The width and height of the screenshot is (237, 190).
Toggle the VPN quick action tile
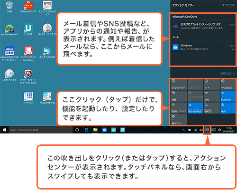point(211,96)
